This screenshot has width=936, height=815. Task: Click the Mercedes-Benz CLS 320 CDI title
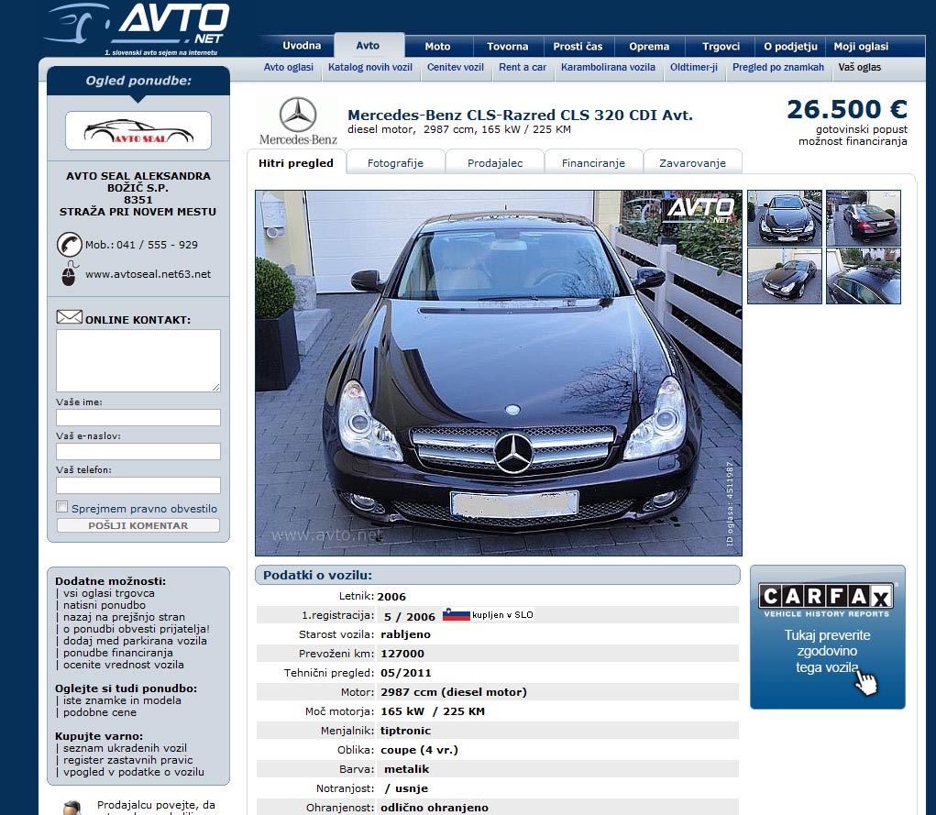[x=520, y=115]
